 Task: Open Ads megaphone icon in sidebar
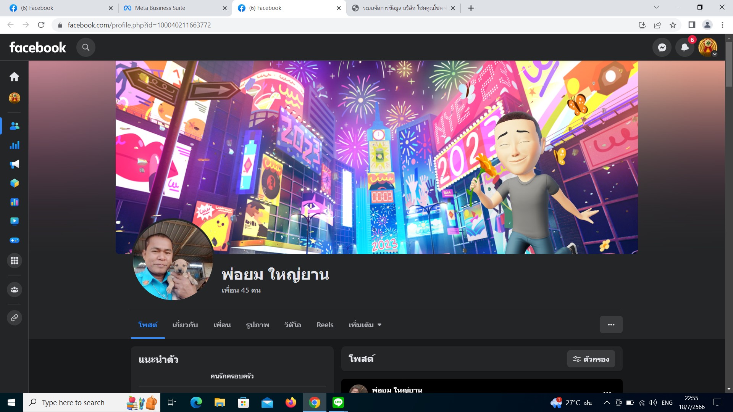(14, 164)
